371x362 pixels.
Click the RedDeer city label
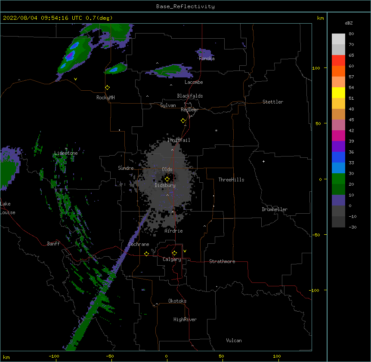[x=189, y=110]
